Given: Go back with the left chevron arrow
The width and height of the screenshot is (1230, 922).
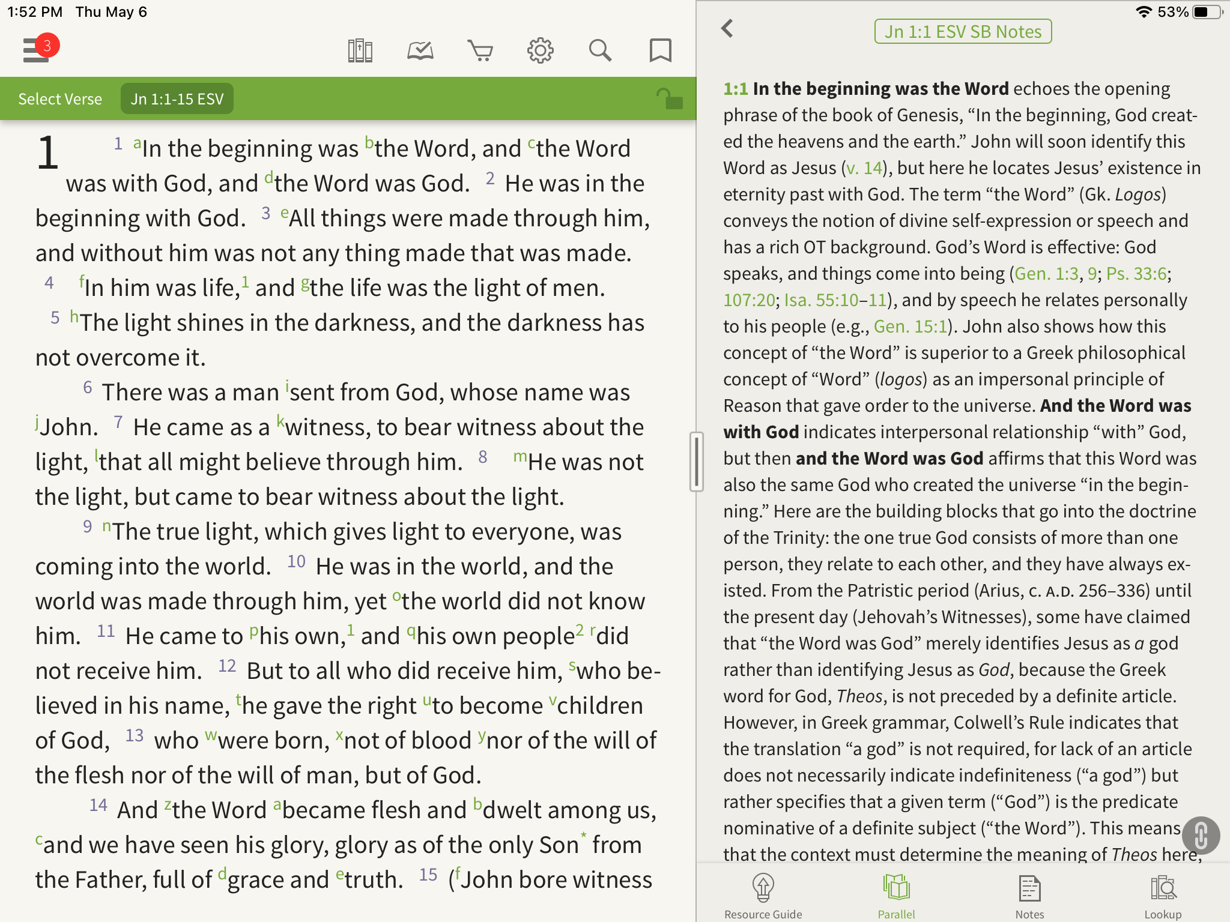Looking at the screenshot, I should 727,28.
